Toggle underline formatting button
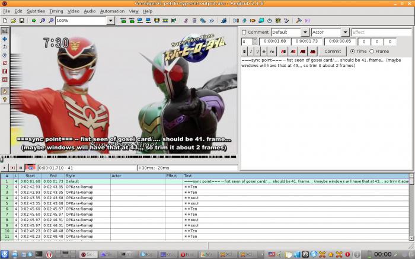Screen dimensions: 415x259 pos(257,52)
